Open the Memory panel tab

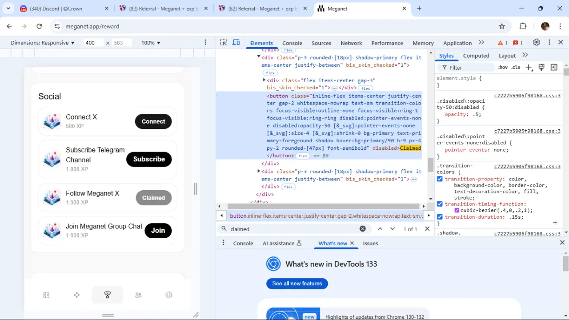423,43
